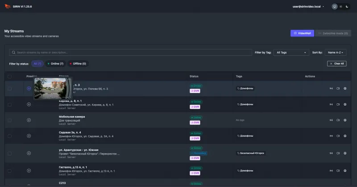
Task: Check the Кирова, д. 8 stream checkbox
Action: click(9, 105)
